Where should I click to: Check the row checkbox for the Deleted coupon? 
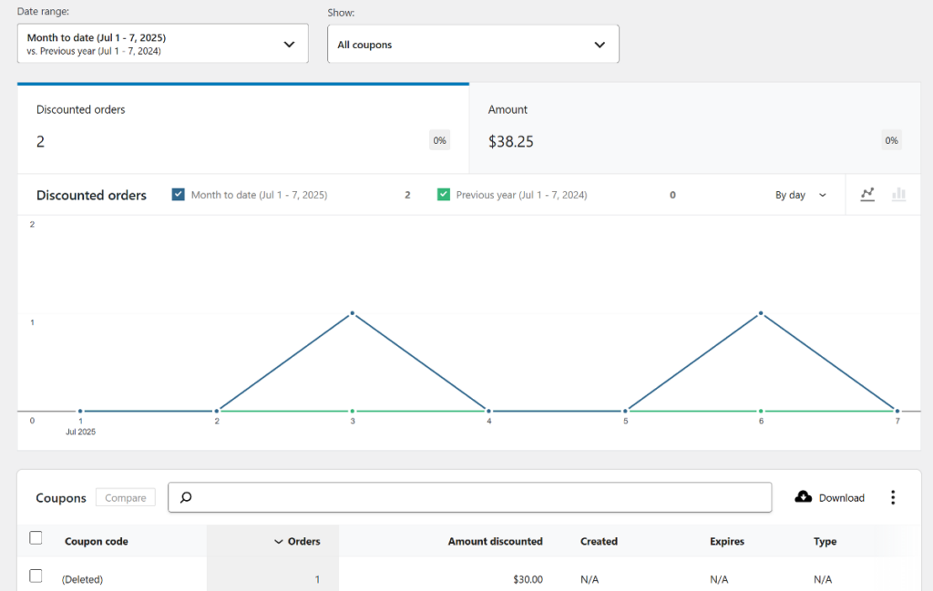click(x=36, y=576)
